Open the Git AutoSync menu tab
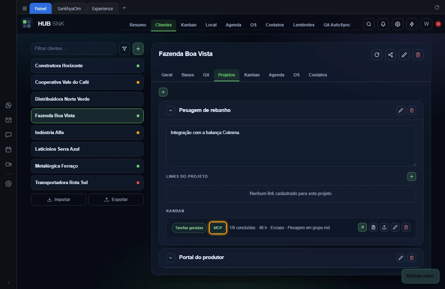The height and width of the screenshot is (289, 445). point(337,25)
